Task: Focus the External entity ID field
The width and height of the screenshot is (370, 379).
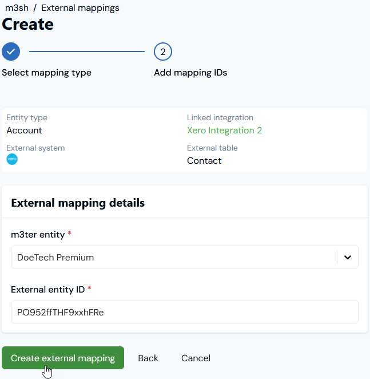Action: coord(185,312)
